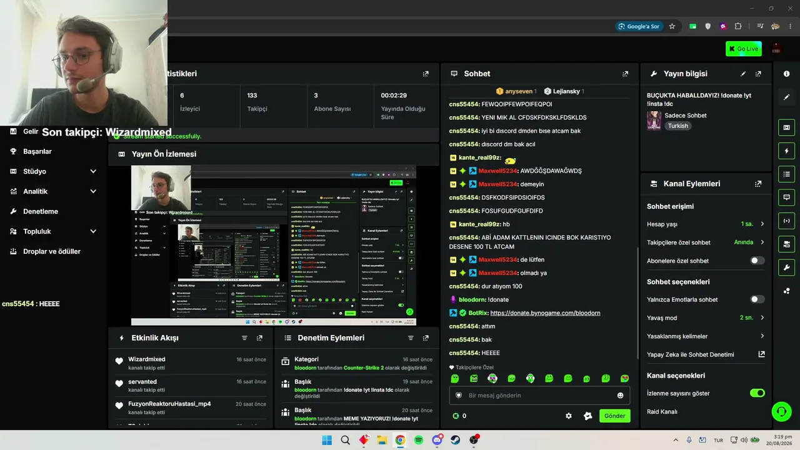Open the Denetim Eylemleri filter icon
Viewport: 800px width, 450px height.
pos(411,338)
